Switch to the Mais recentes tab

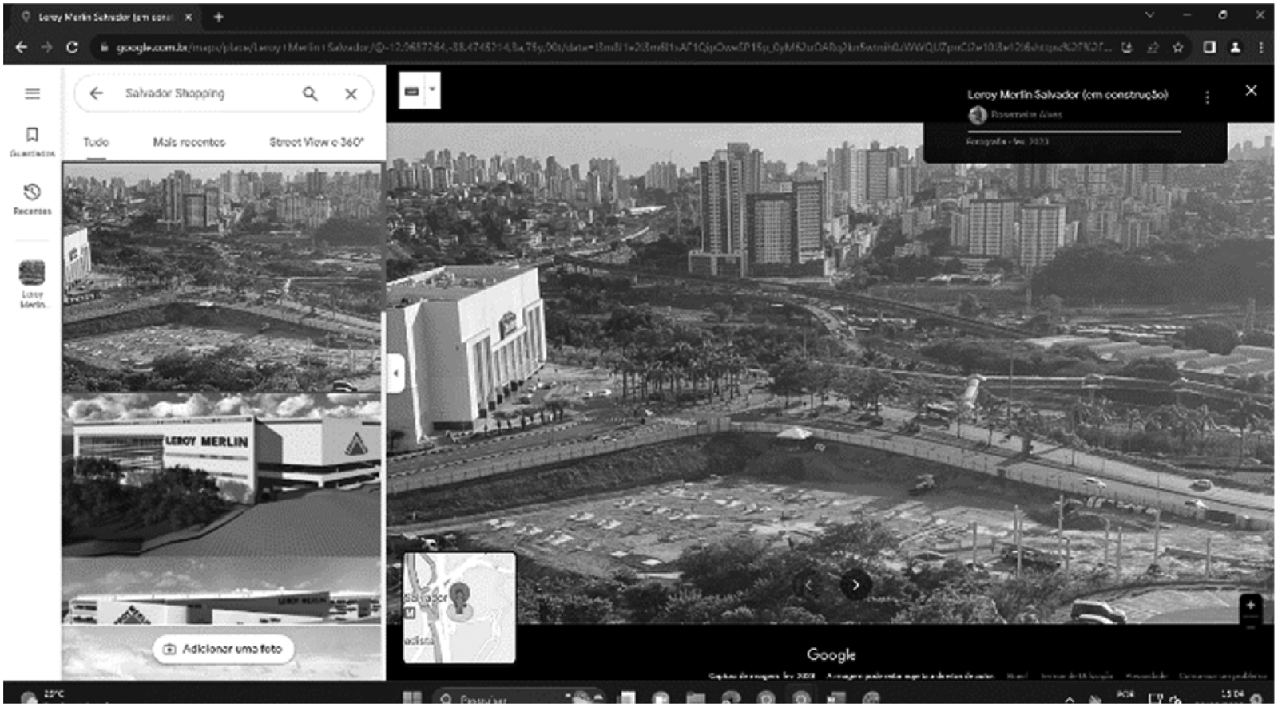(x=189, y=142)
